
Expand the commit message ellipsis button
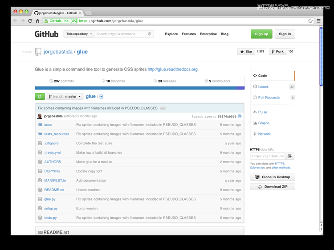click(163, 108)
